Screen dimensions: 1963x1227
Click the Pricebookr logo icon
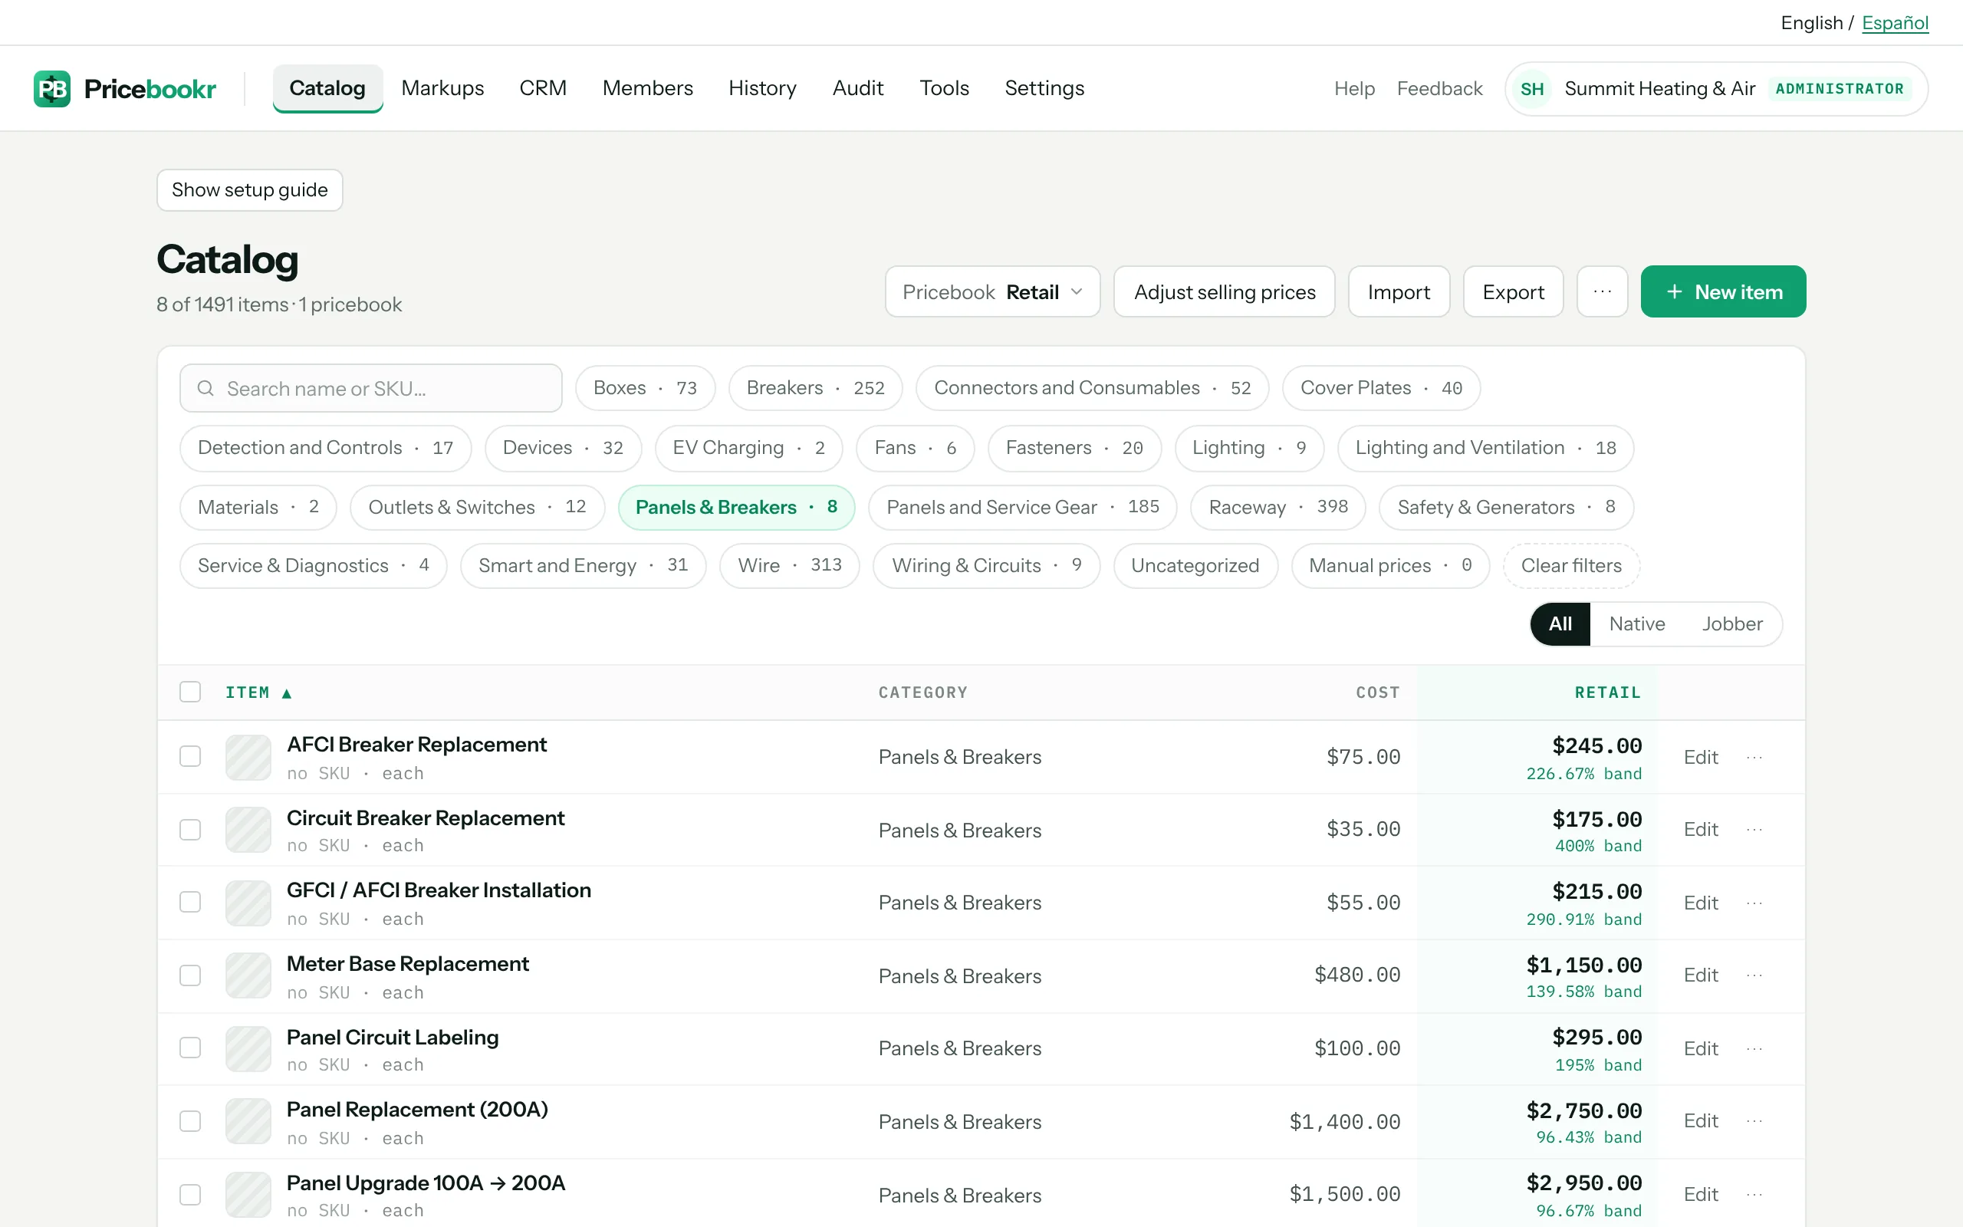pyautogui.click(x=52, y=88)
